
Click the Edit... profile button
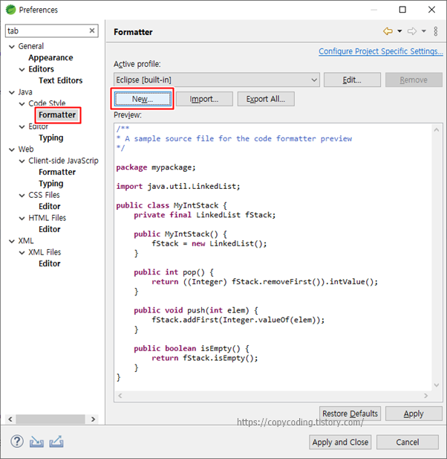[x=352, y=80]
